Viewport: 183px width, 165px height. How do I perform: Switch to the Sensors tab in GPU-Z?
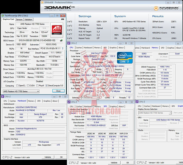click(x=19, y=19)
